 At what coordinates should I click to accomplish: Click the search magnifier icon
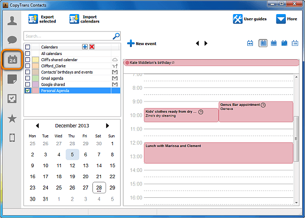pos(116,36)
